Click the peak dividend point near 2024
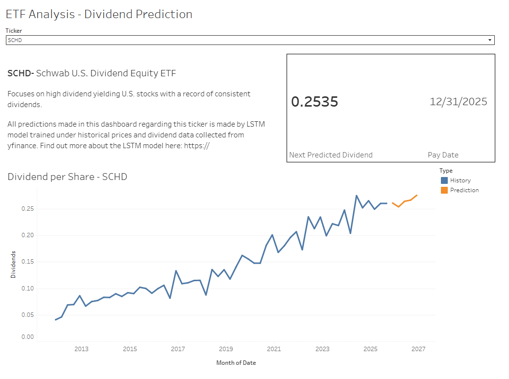The height and width of the screenshot is (379, 509). pyautogui.click(x=356, y=195)
